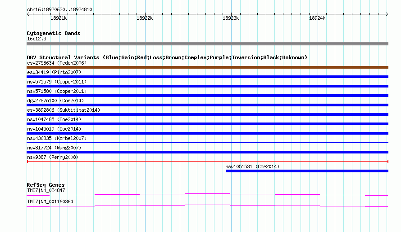Select the thin blue line under nsv436835

point(207,142)
